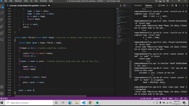The height and width of the screenshot is (106, 189).
Task: Open terminal launch profile dropdown arrow
Action: point(169,6)
